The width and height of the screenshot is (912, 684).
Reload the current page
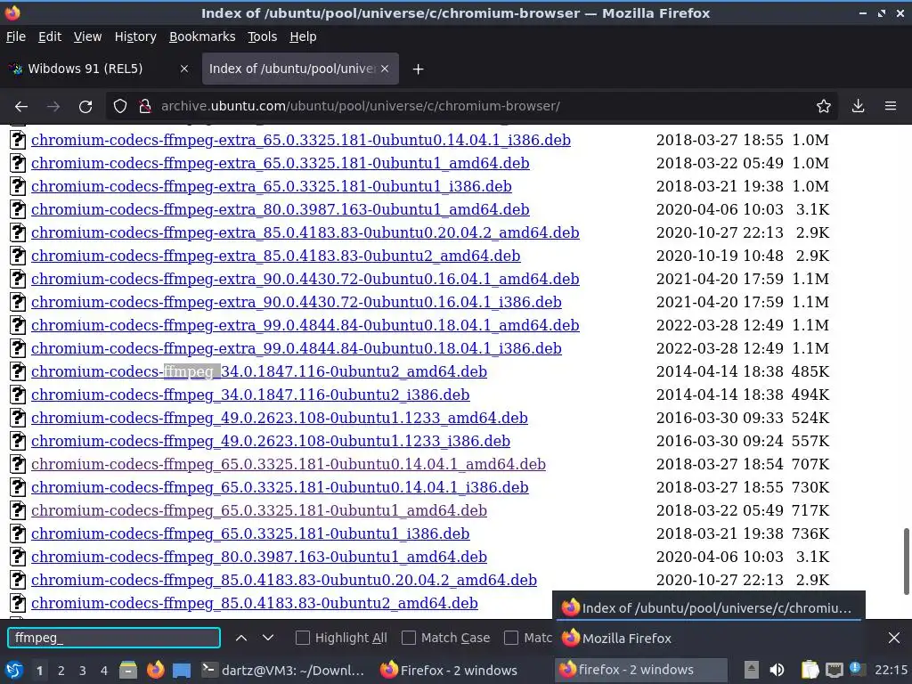click(x=85, y=107)
